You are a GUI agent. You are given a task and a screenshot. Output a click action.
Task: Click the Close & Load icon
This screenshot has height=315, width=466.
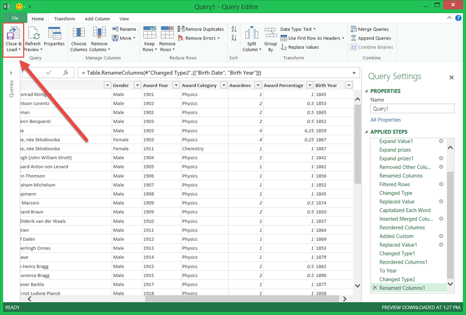(13, 34)
